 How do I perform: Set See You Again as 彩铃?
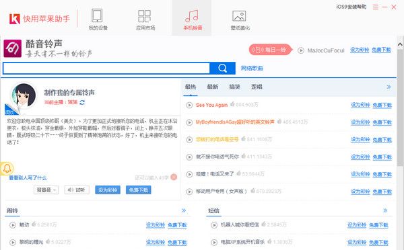[x=360, y=105]
